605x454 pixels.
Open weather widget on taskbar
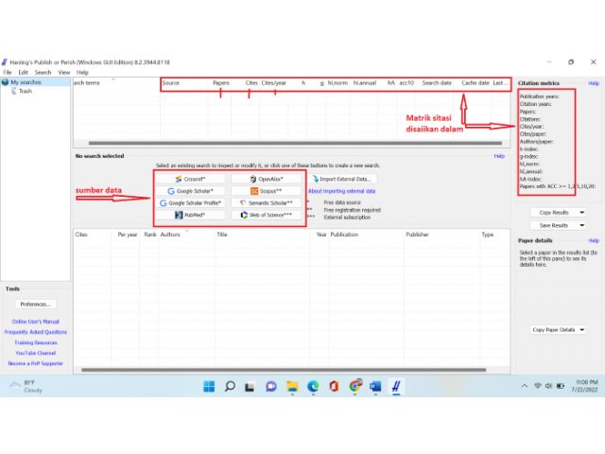click(x=26, y=387)
